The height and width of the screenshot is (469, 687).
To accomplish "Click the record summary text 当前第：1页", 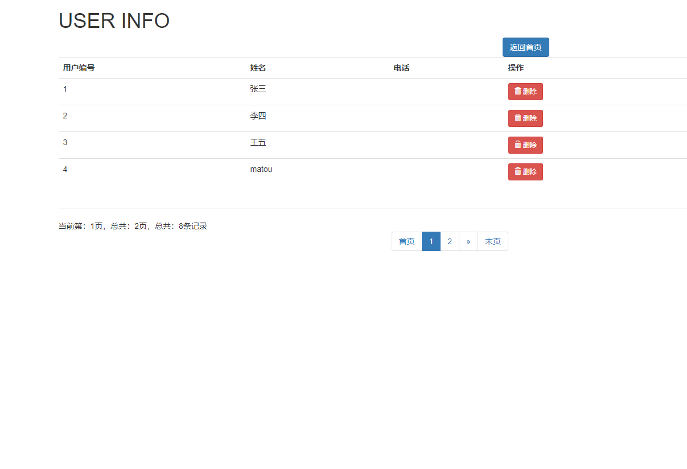I will coord(81,226).
